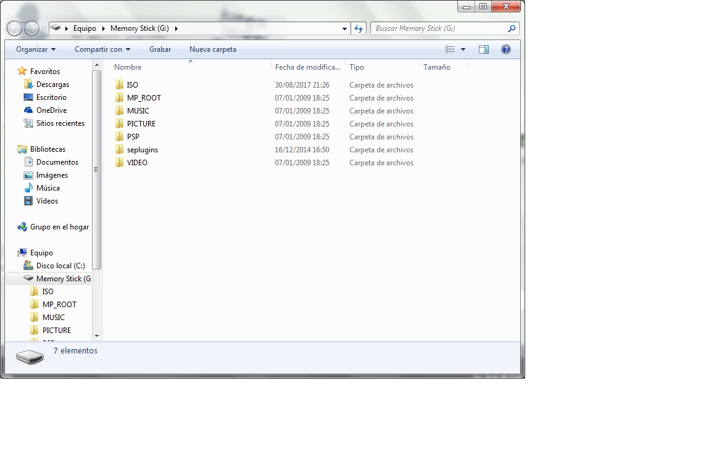The width and height of the screenshot is (722, 449).
Task: Click the 7 elementos status text
Action: [75, 350]
